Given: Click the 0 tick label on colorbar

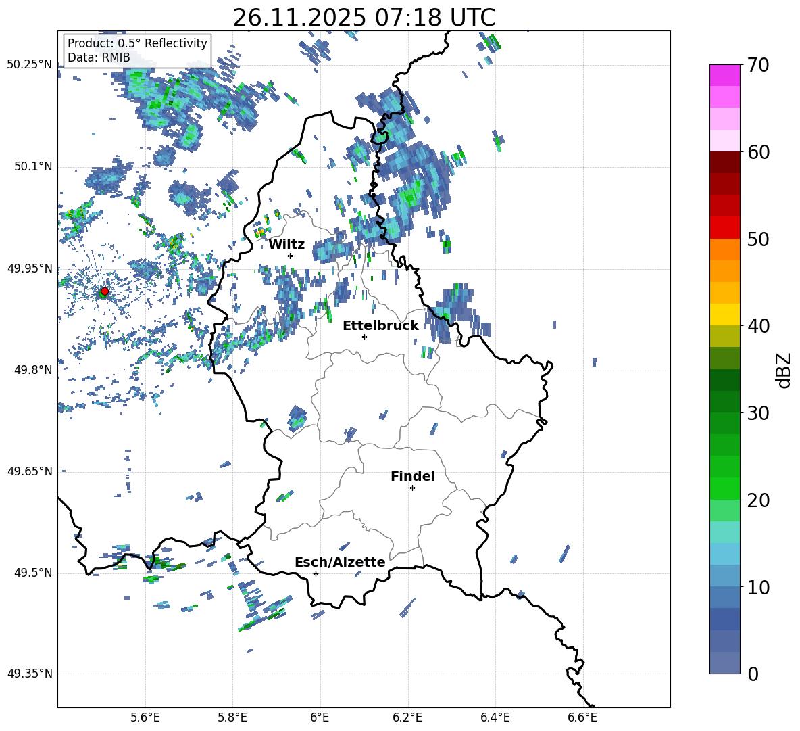Looking at the screenshot, I should (753, 674).
